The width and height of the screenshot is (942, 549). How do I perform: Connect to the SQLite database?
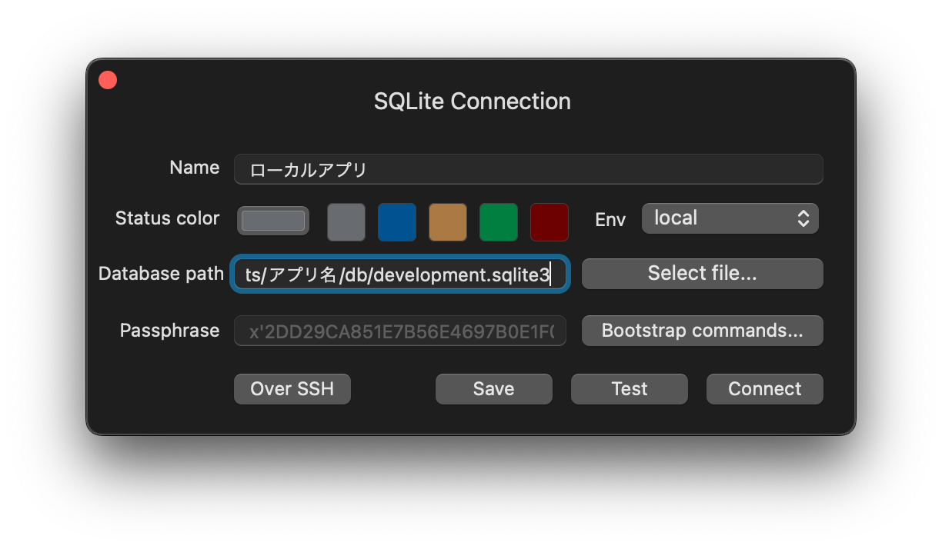coord(764,389)
